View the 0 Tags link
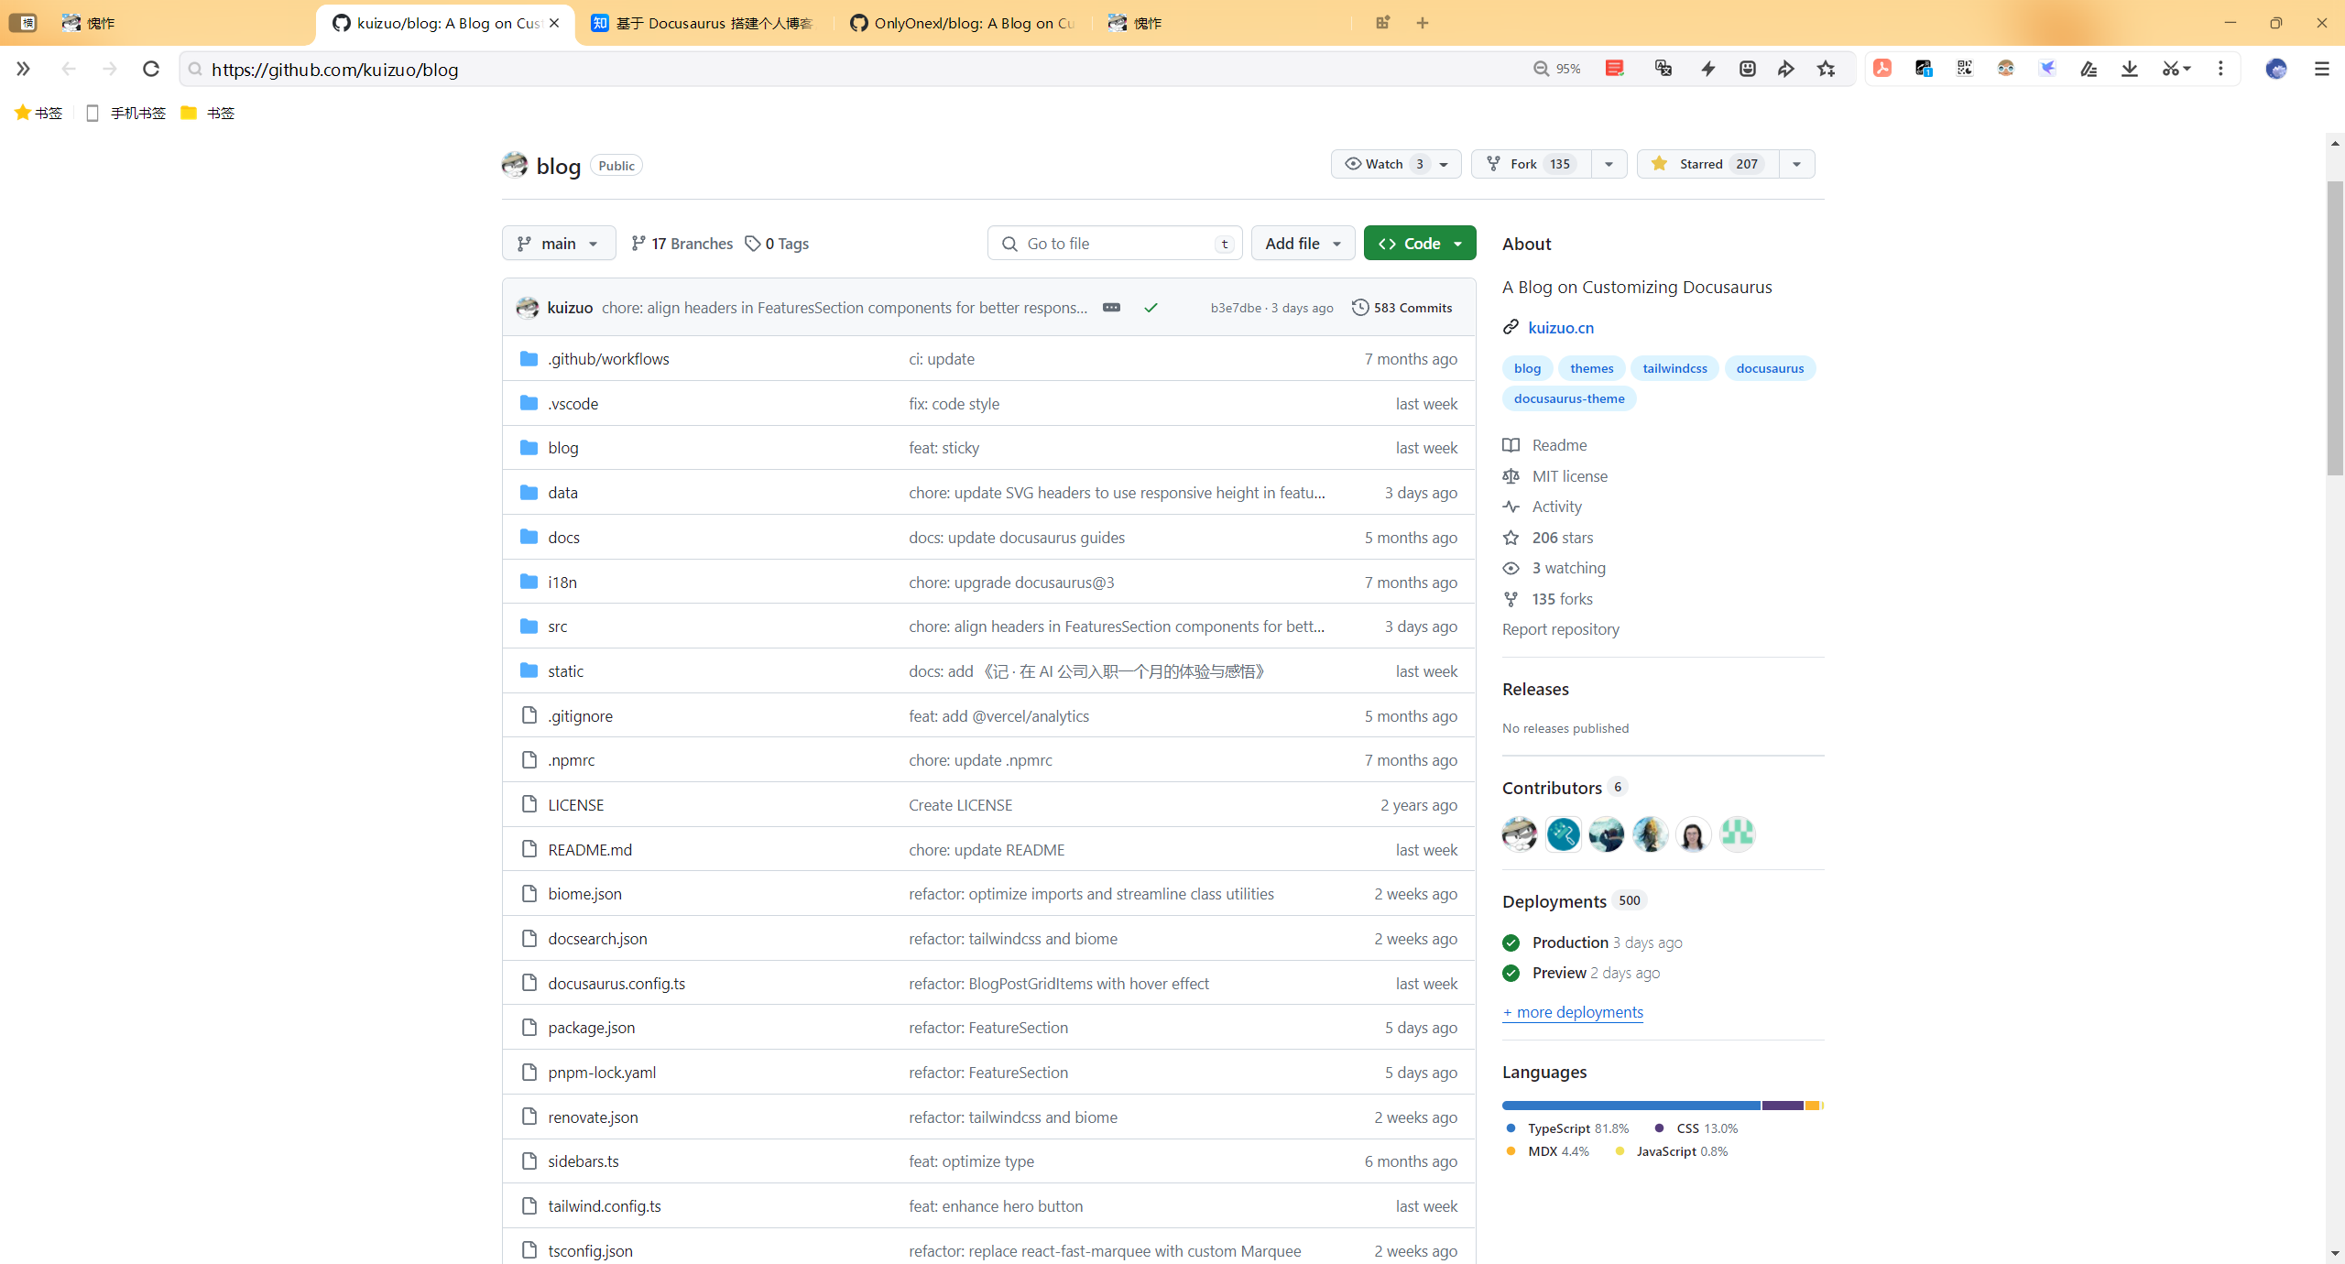This screenshot has height=1264, width=2345. click(777, 244)
